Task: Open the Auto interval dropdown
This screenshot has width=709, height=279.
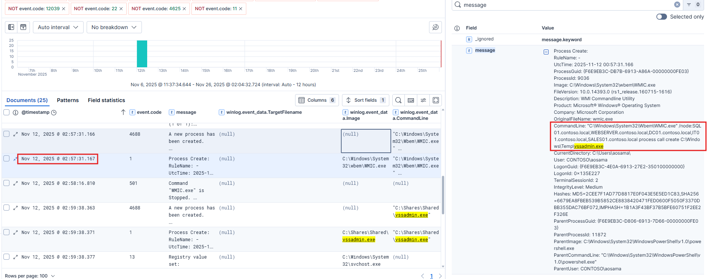Action: [58, 27]
